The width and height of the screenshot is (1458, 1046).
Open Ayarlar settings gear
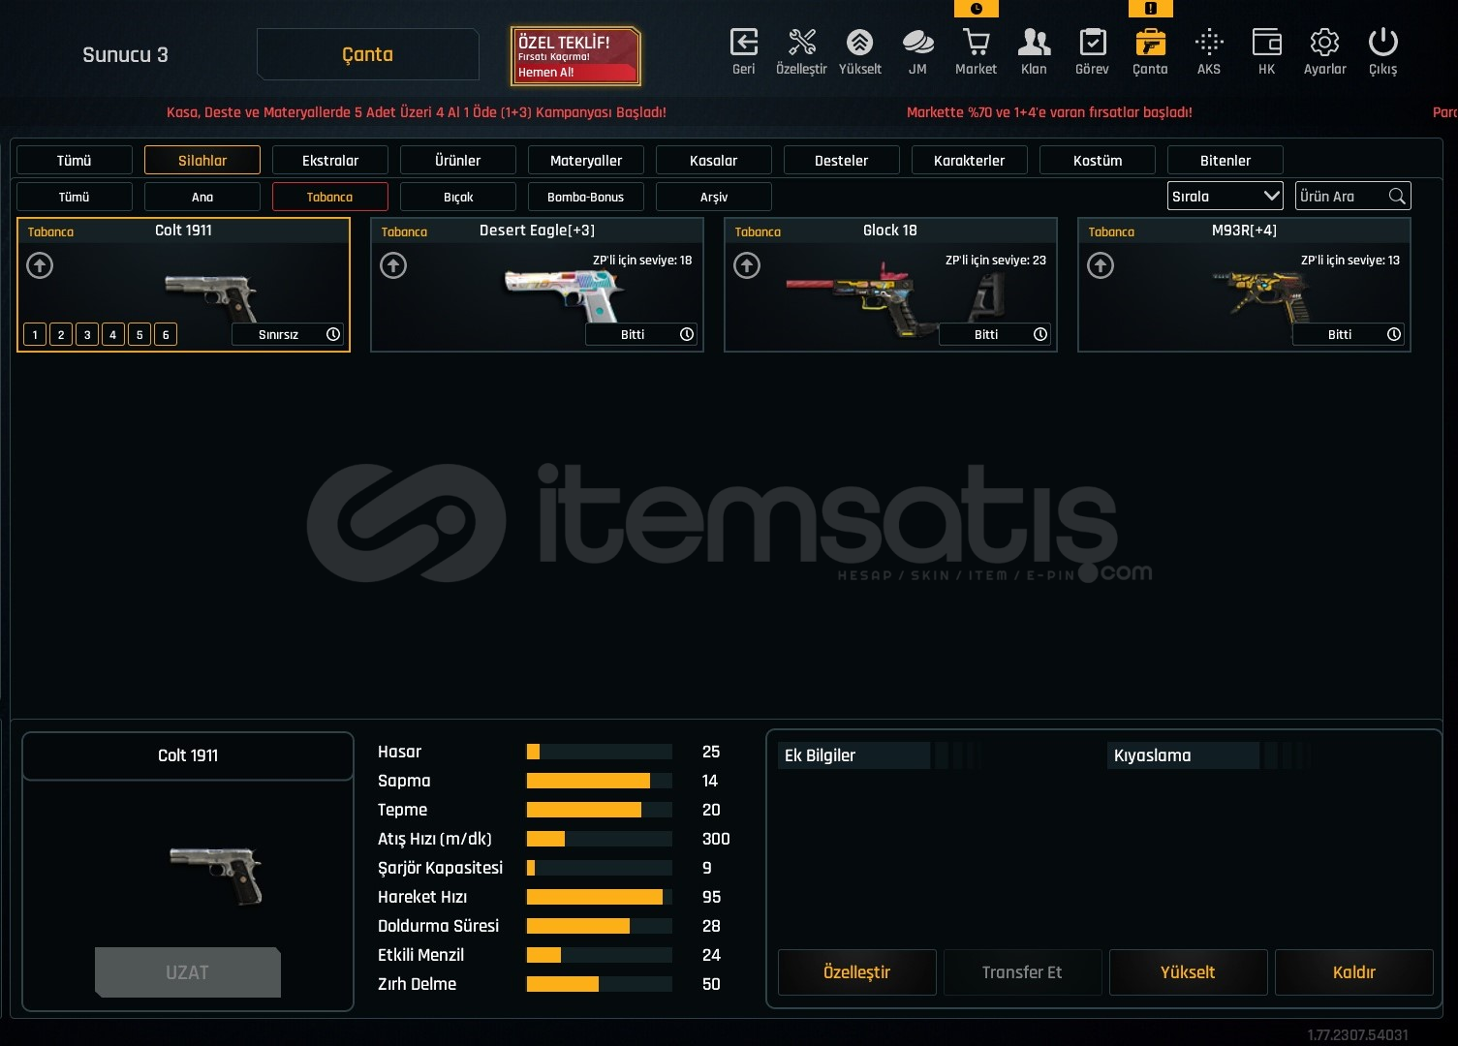pos(1324,43)
